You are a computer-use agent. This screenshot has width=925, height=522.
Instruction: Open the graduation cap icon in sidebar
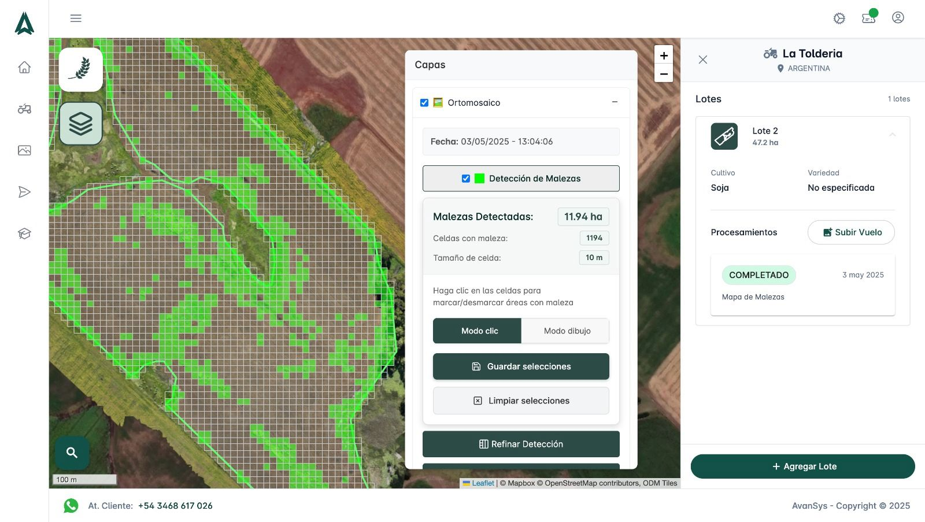pos(24,234)
